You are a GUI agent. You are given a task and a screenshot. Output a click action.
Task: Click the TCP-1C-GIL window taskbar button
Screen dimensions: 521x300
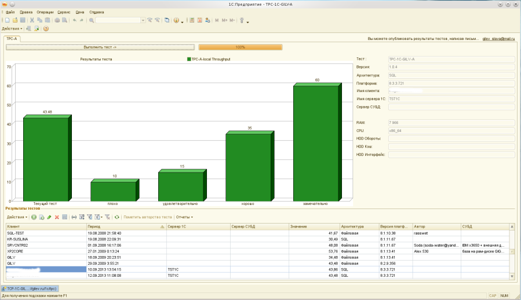click(30, 288)
